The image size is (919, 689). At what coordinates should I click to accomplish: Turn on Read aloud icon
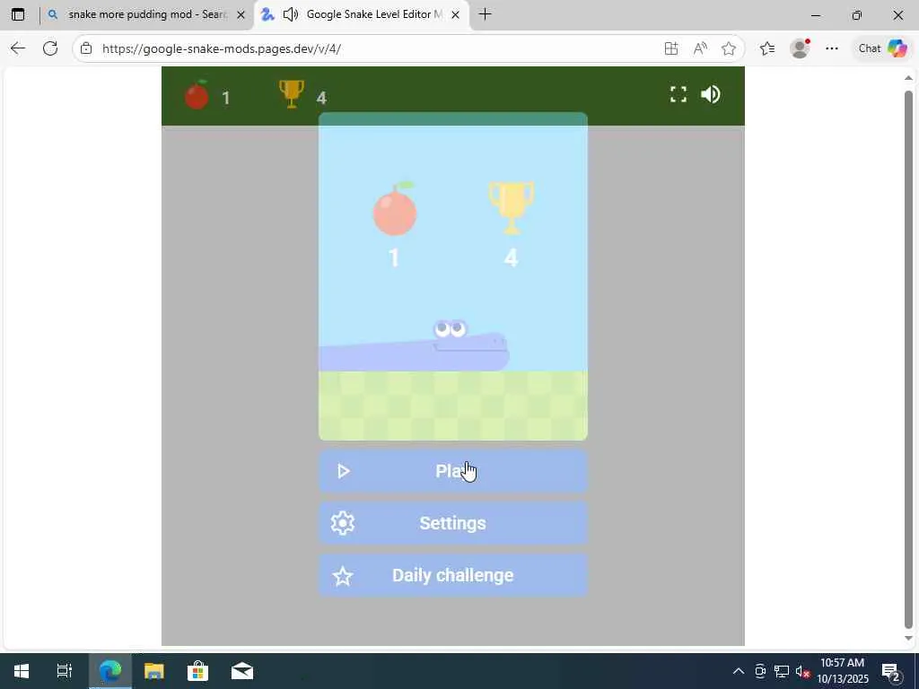pyautogui.click(x=700, y=48)
